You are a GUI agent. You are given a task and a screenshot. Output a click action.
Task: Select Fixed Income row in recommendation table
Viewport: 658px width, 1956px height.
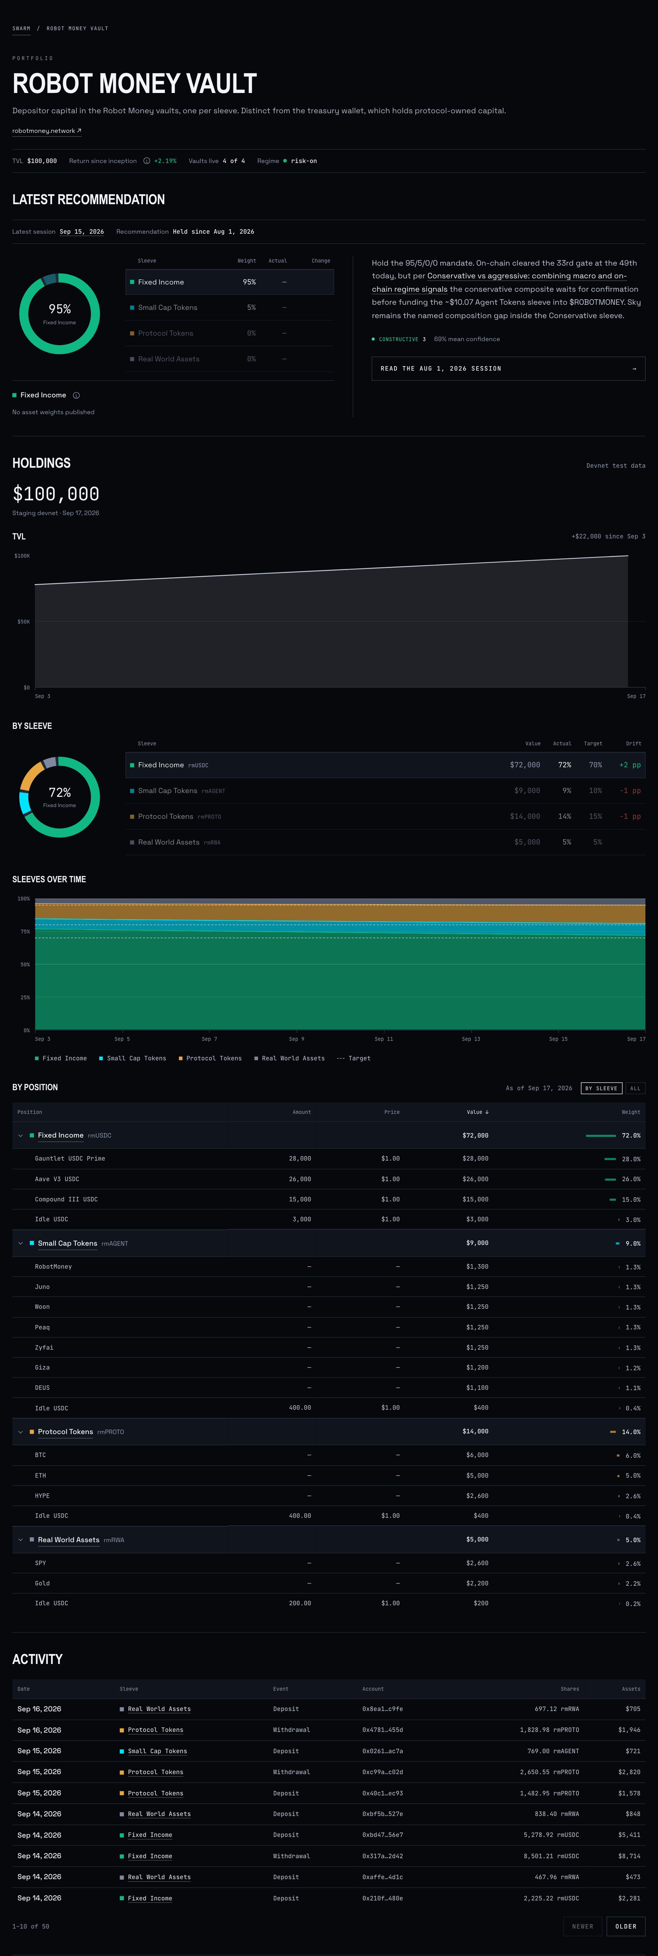point(230,282)
